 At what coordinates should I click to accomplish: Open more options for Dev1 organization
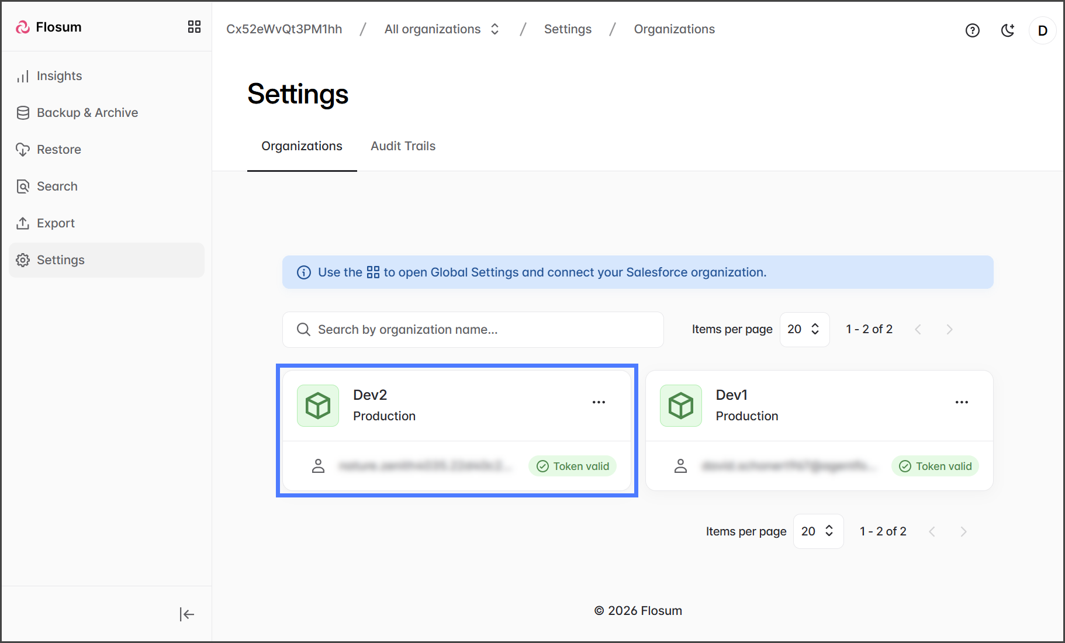pos(962,402)
